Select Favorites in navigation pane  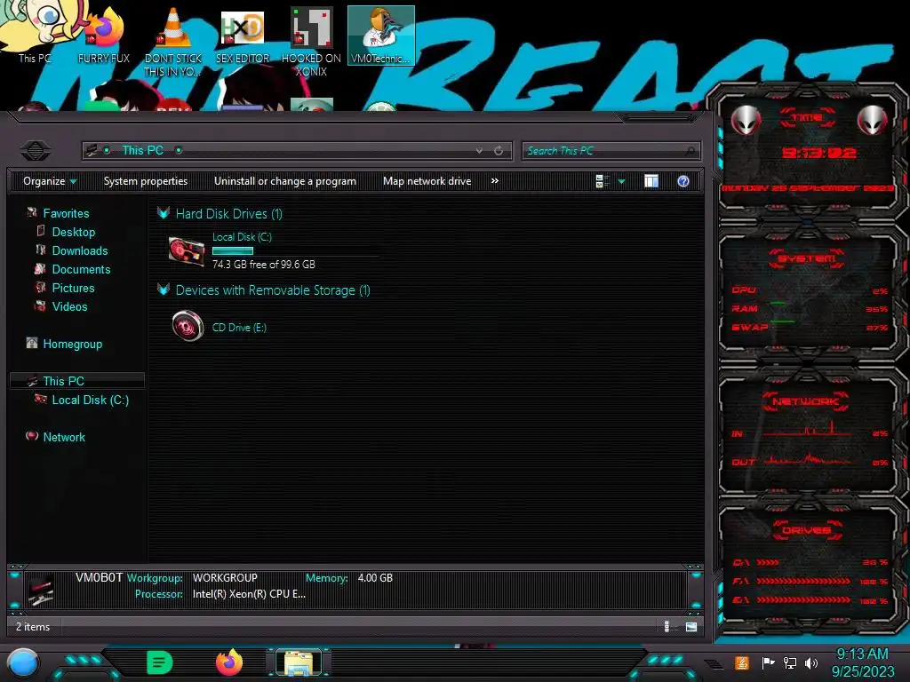pos(66,213)
